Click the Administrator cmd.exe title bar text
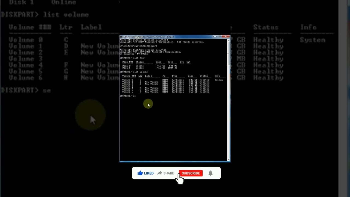The image size is (350, 197). point(148,37)
